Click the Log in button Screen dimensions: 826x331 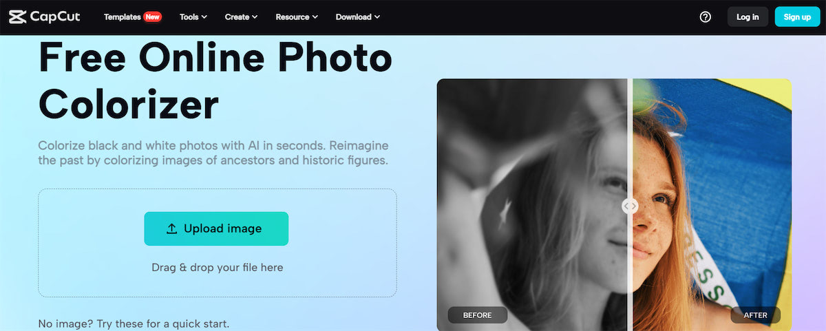coord(748,17)
